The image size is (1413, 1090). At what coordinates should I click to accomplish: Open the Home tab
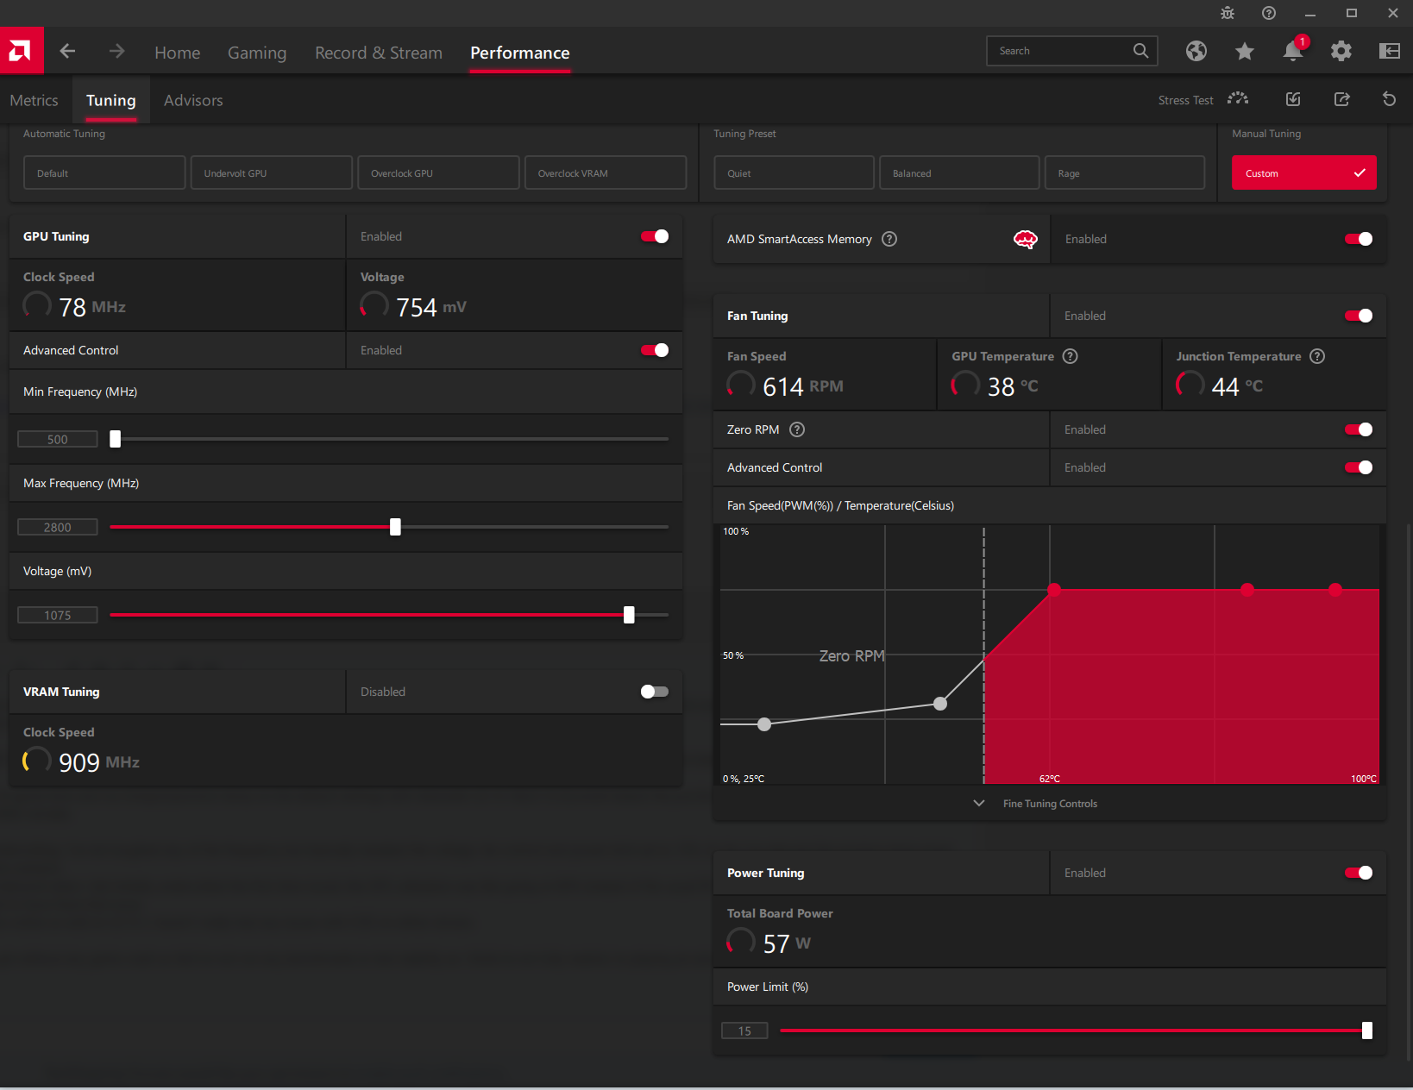[x=177, y=53]
